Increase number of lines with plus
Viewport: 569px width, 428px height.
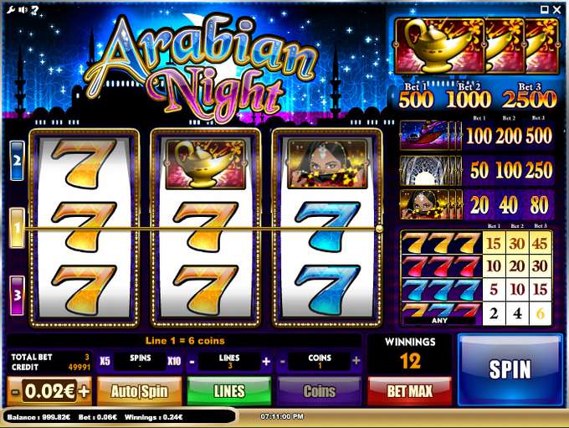(266, 361)
